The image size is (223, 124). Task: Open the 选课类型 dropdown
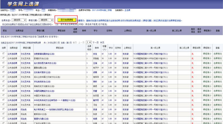(x=19, y=20)
